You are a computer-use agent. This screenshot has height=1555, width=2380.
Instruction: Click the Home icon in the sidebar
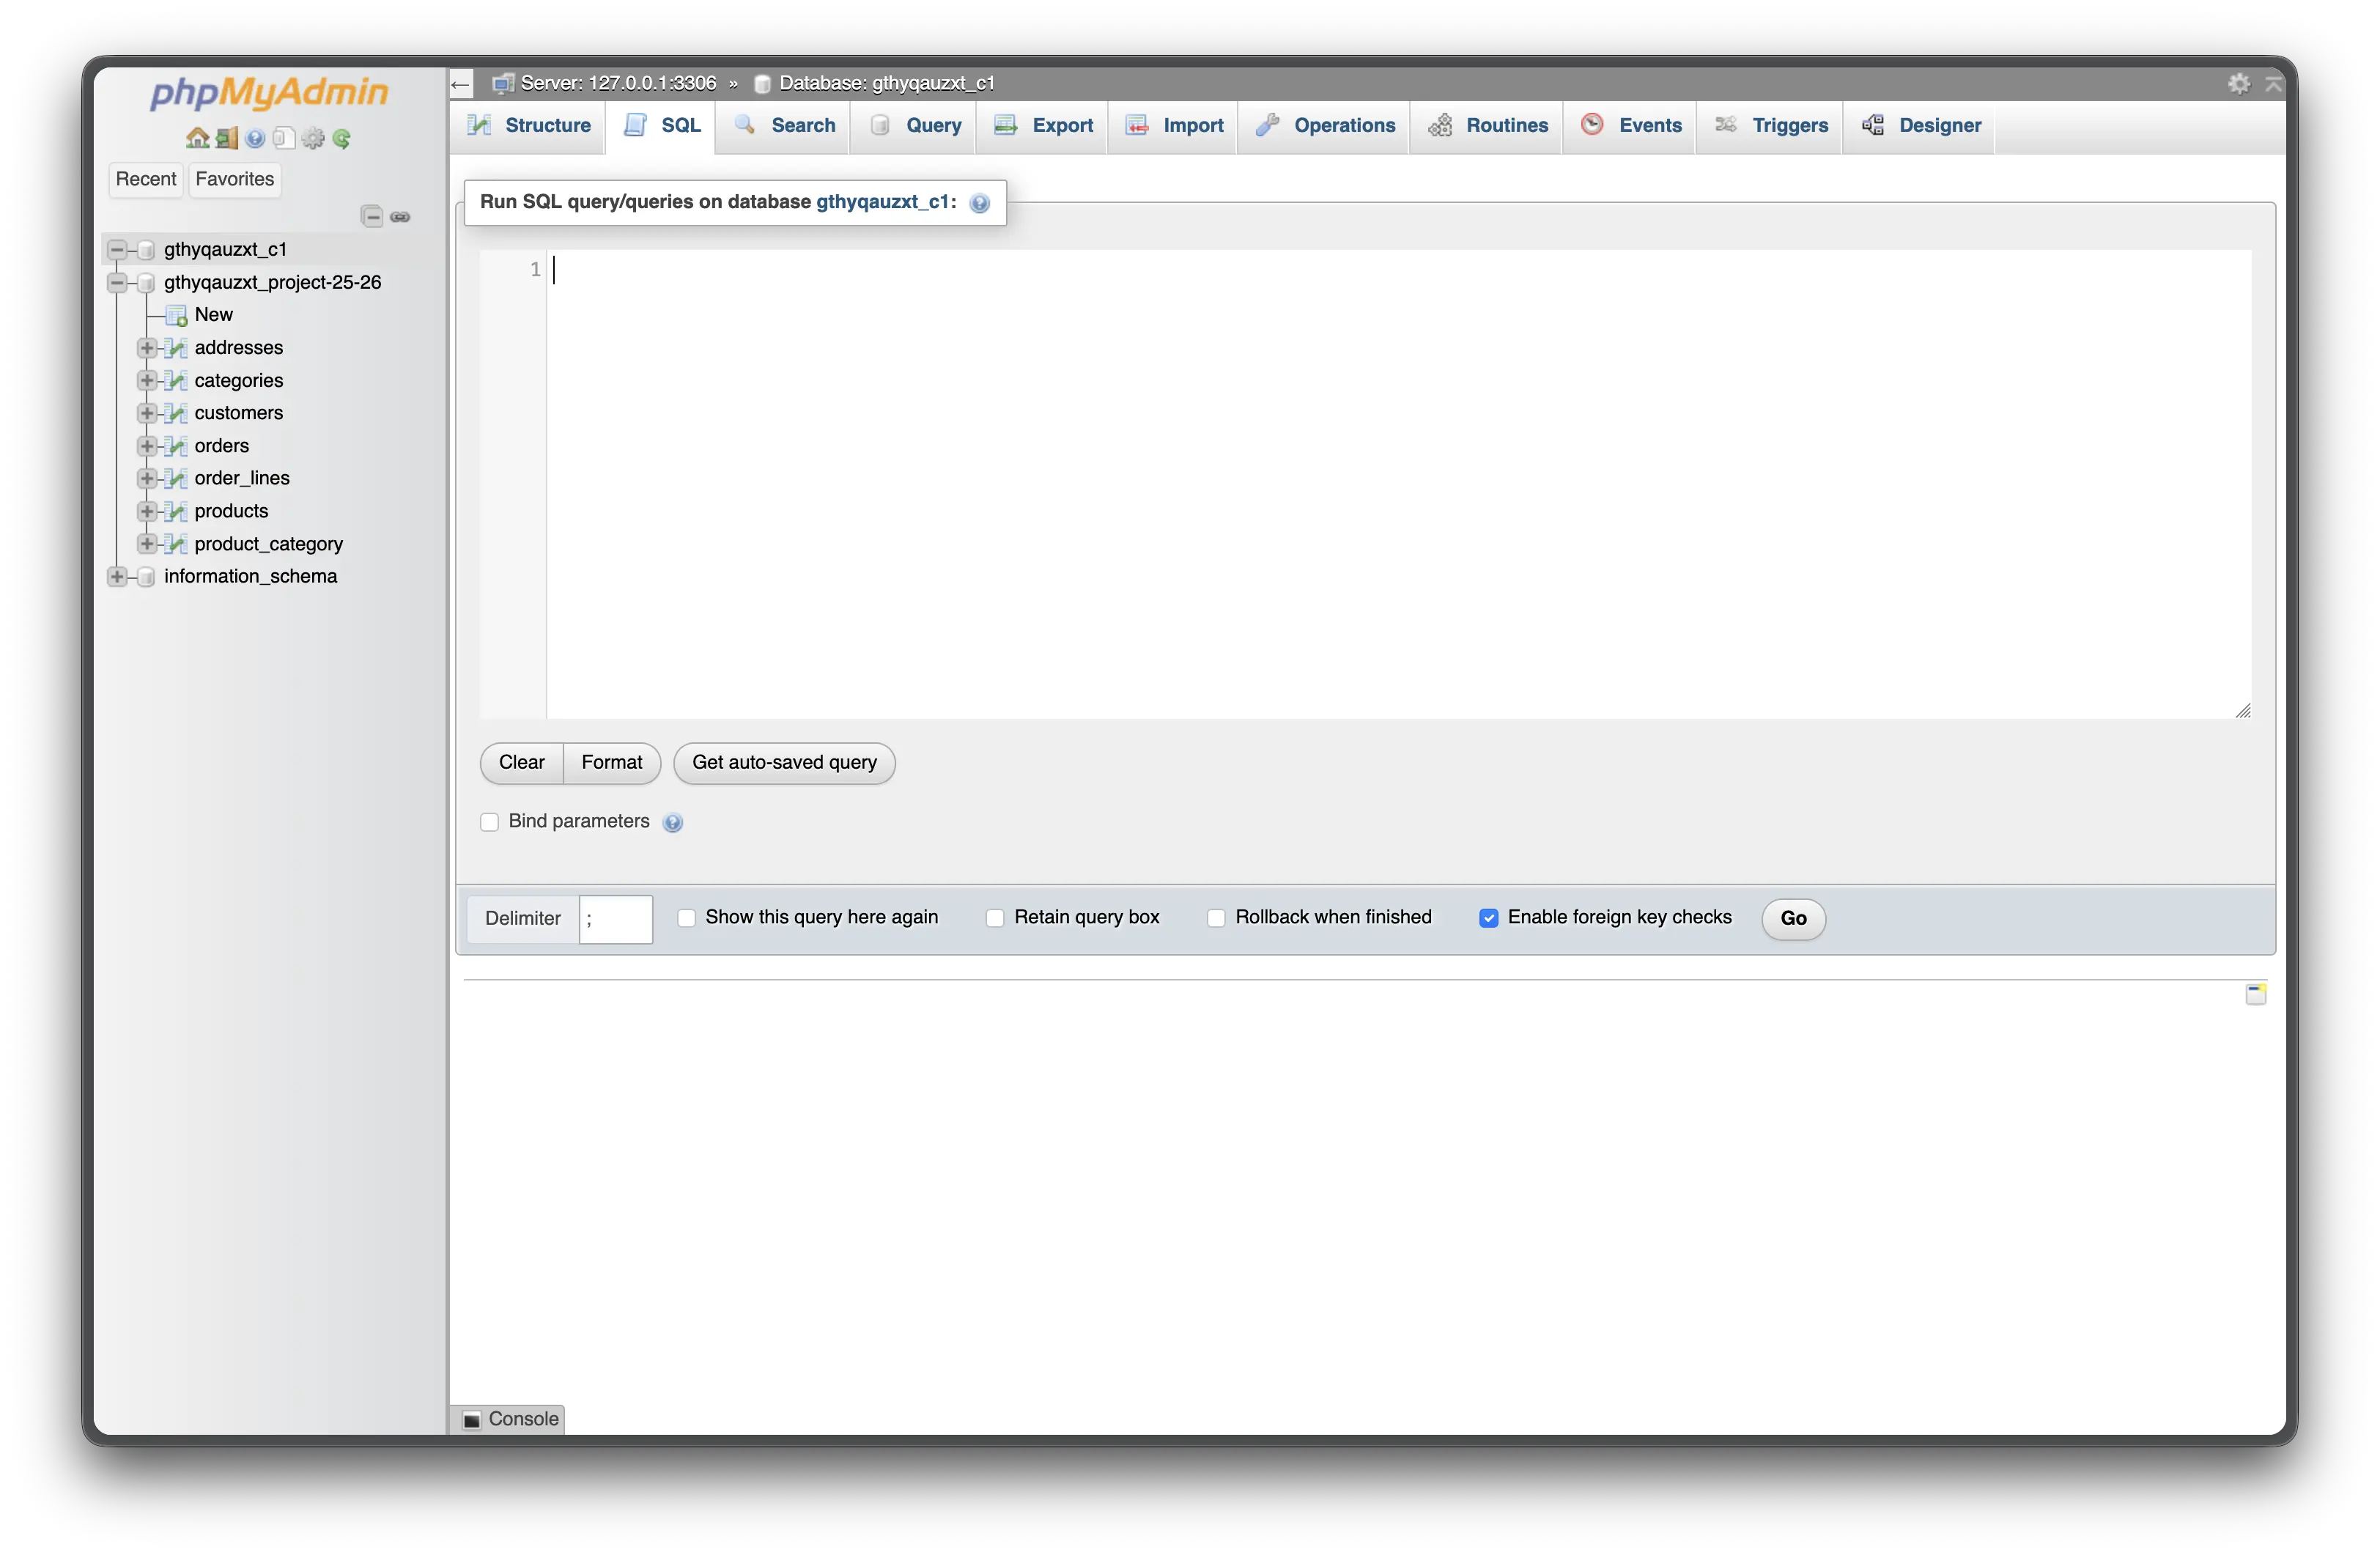(197, 138)
